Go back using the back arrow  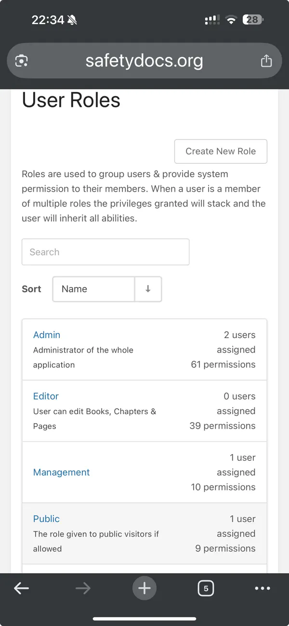pyautogui.click(x=21, y=588)
